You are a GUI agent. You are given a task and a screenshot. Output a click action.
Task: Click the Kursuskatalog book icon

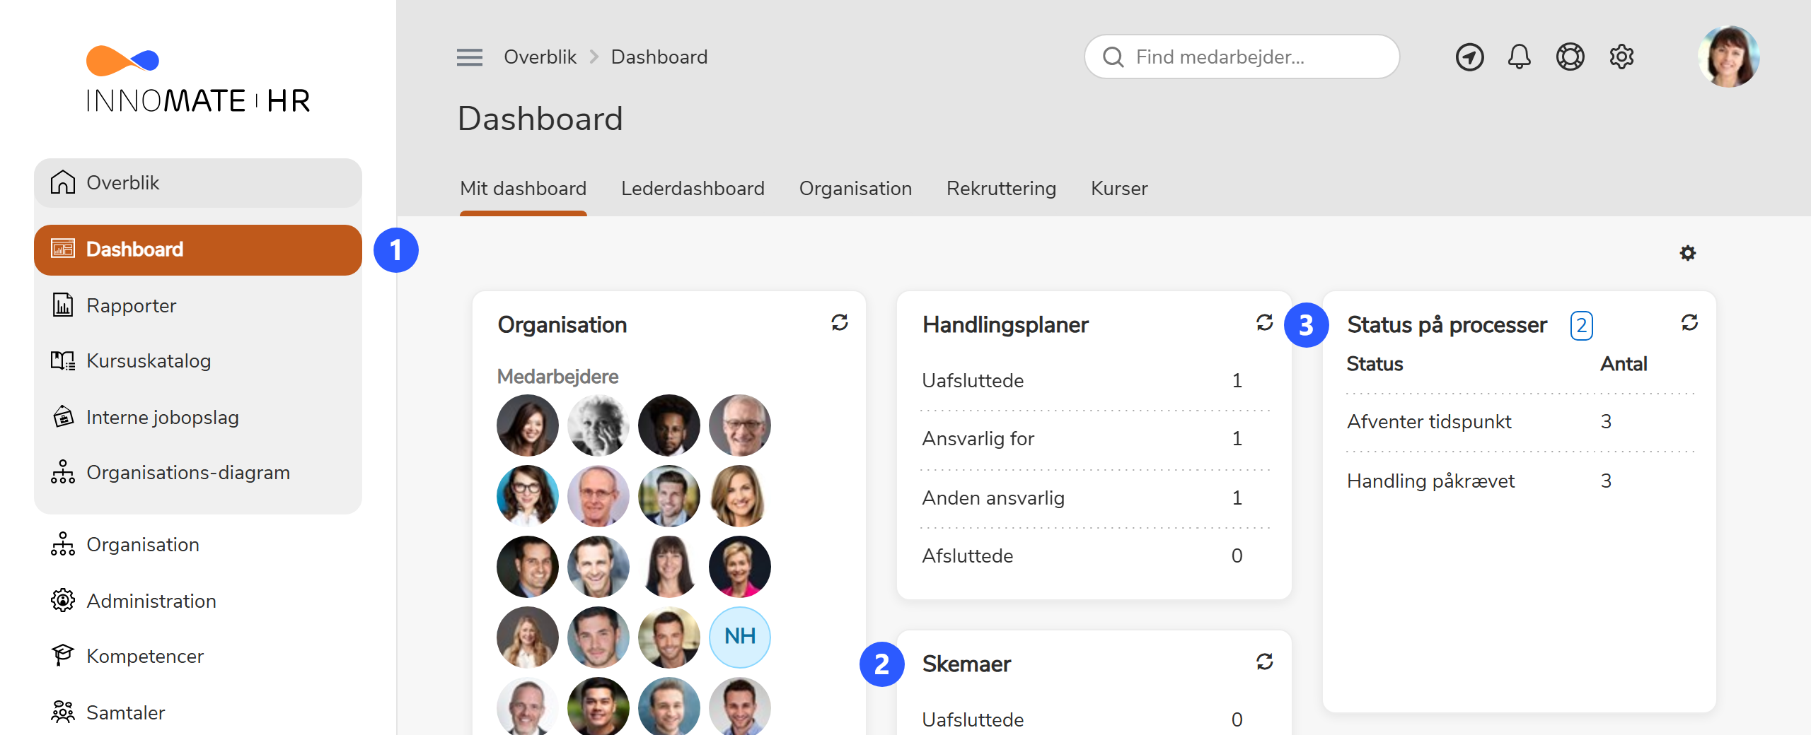tap(63, 361)
